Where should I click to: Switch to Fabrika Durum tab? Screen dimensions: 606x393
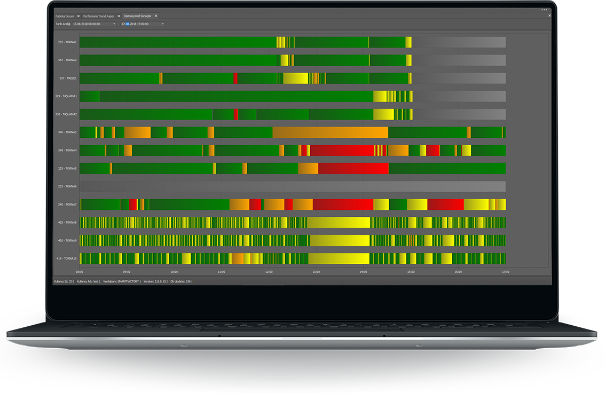(65, 16)
